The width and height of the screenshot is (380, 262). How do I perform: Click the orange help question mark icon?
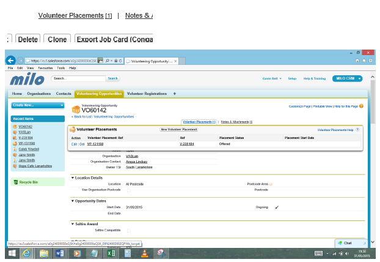(x=361, y=106)
